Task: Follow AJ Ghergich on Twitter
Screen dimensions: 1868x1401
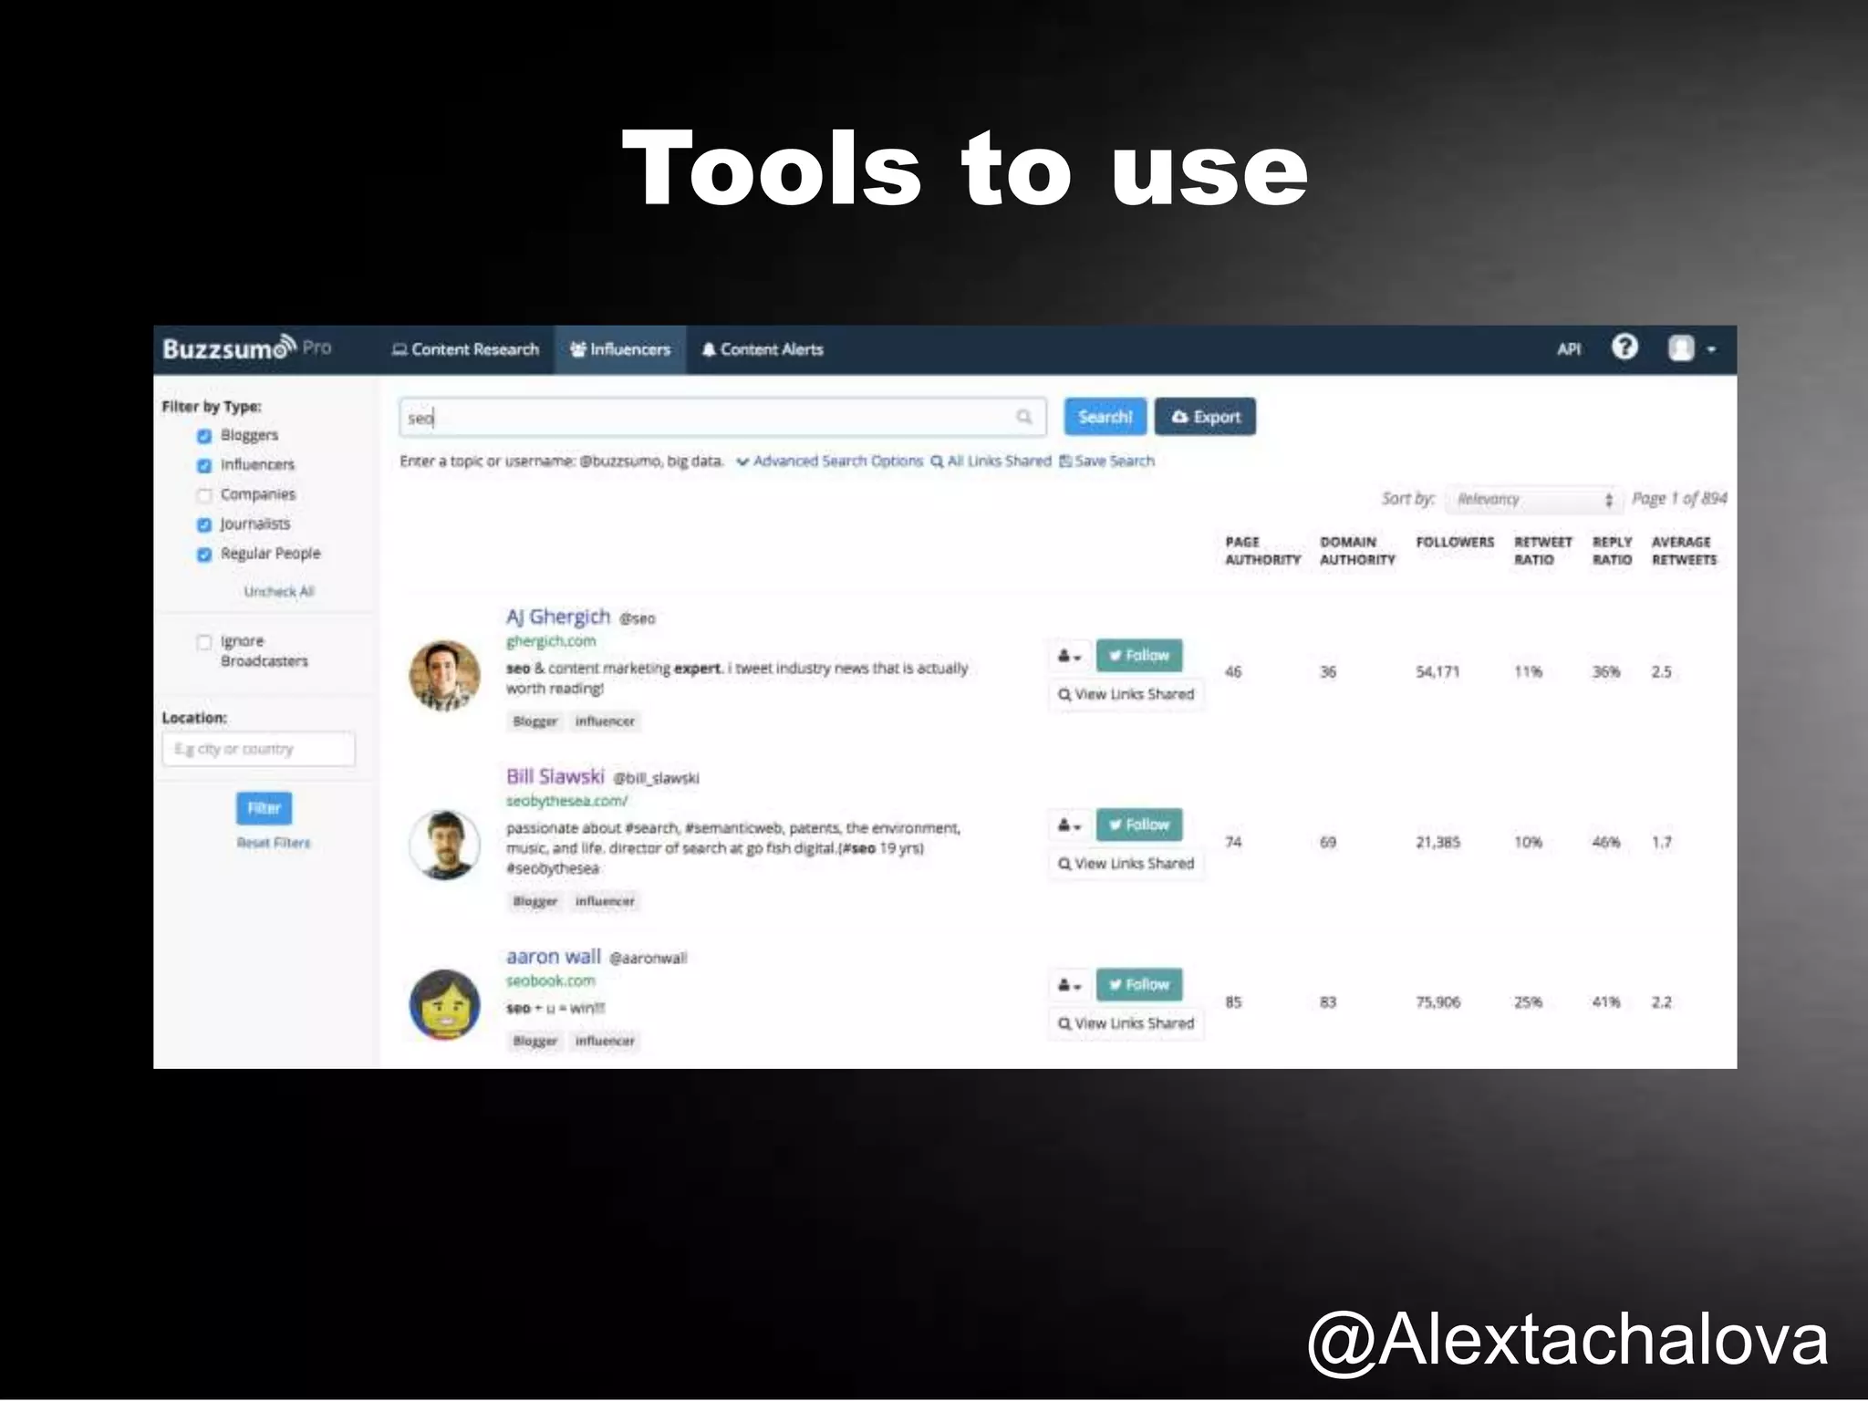Action: click(1139, 656)
